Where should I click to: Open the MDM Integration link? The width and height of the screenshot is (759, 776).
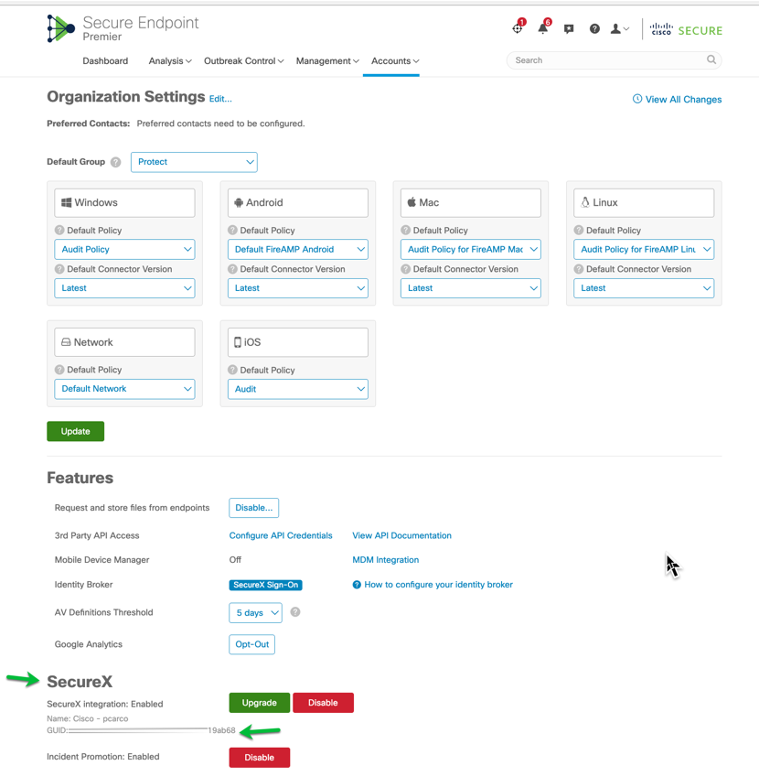click(385, 560)
